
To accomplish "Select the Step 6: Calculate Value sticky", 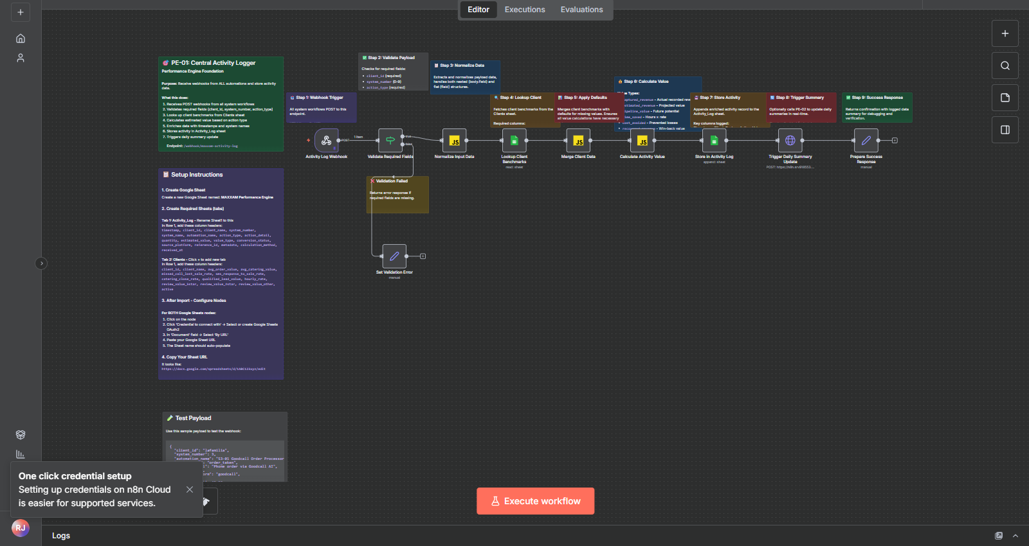I will 658,104.
